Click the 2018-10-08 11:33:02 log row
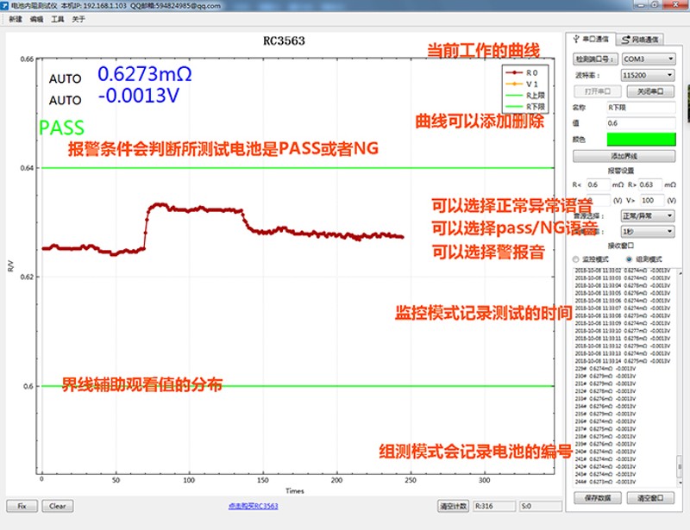Screen dimensions: 690x530 click(623, 271)
